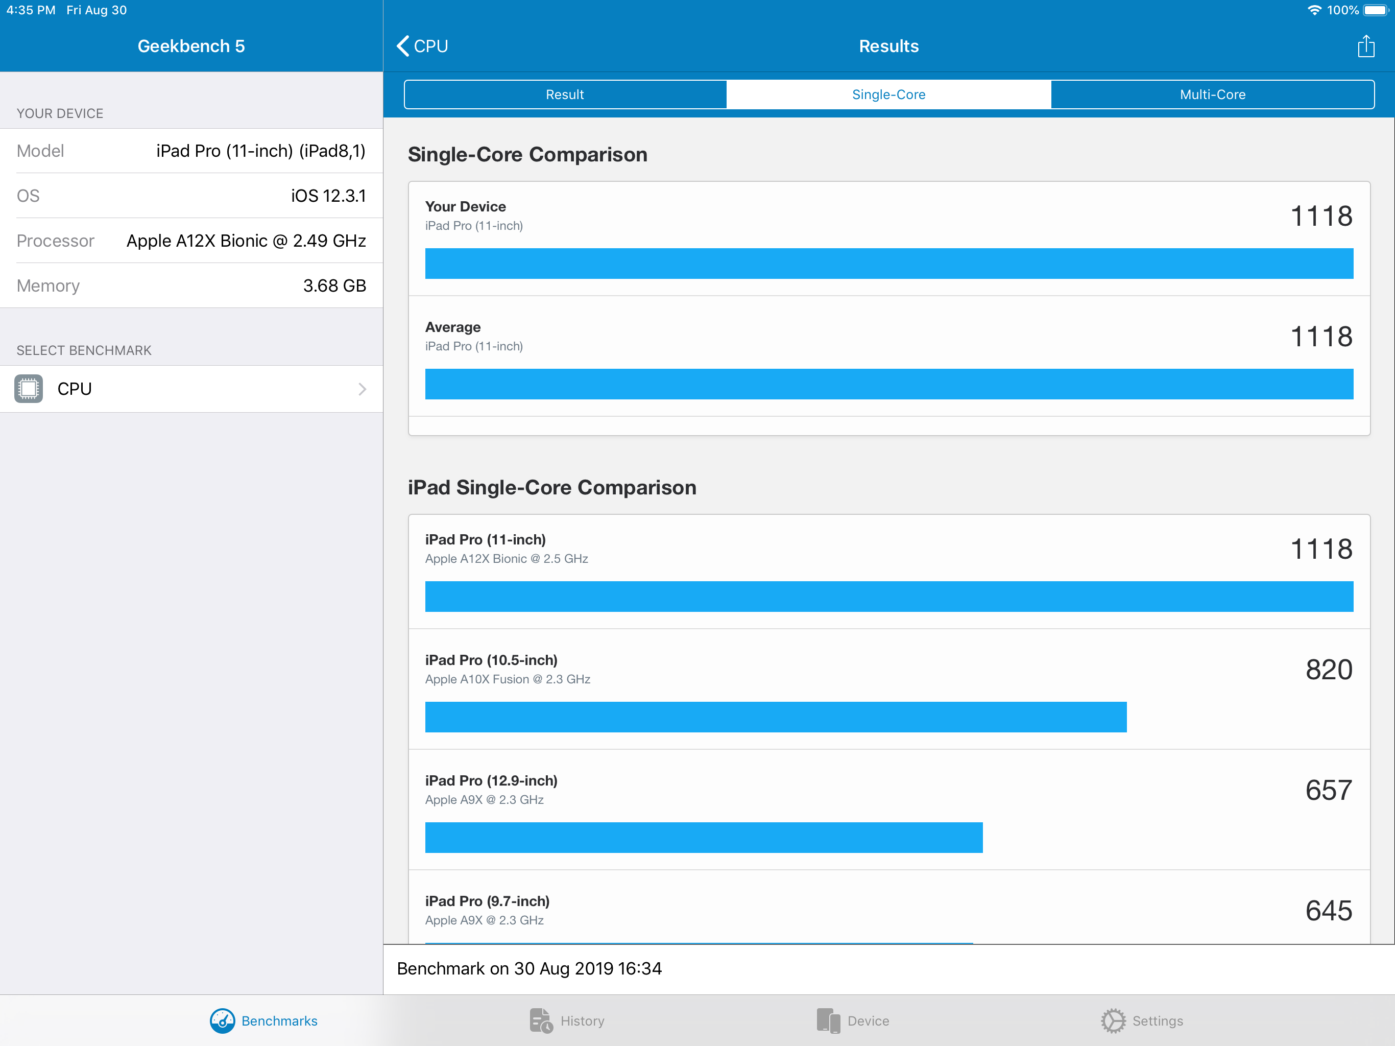Screen dimensions: 1395x1046
Task: Tap the CPU chip icon in sidebar
Action: tap(29, 389)
